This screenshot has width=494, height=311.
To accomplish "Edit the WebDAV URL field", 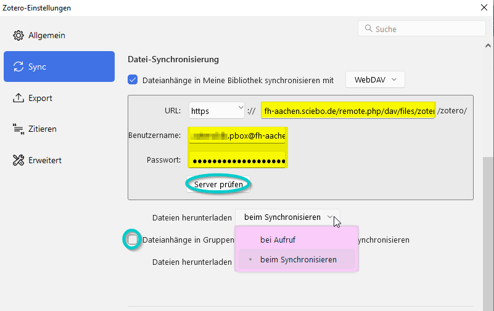I will [348, 110].
